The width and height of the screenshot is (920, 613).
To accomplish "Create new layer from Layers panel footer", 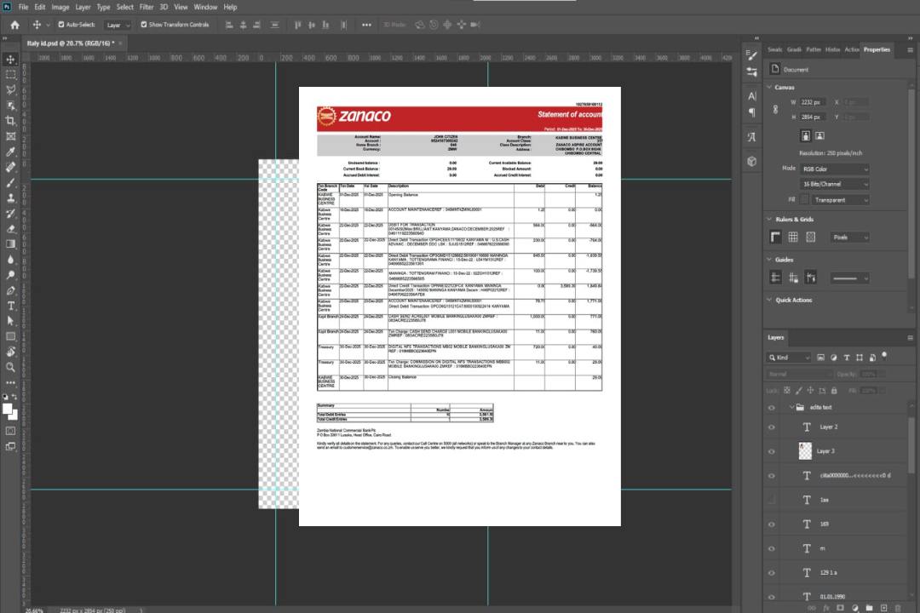I will click(884, 608).
